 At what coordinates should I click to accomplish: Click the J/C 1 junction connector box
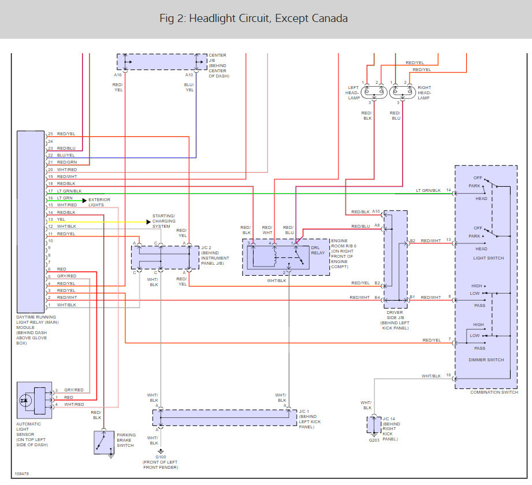225,418
